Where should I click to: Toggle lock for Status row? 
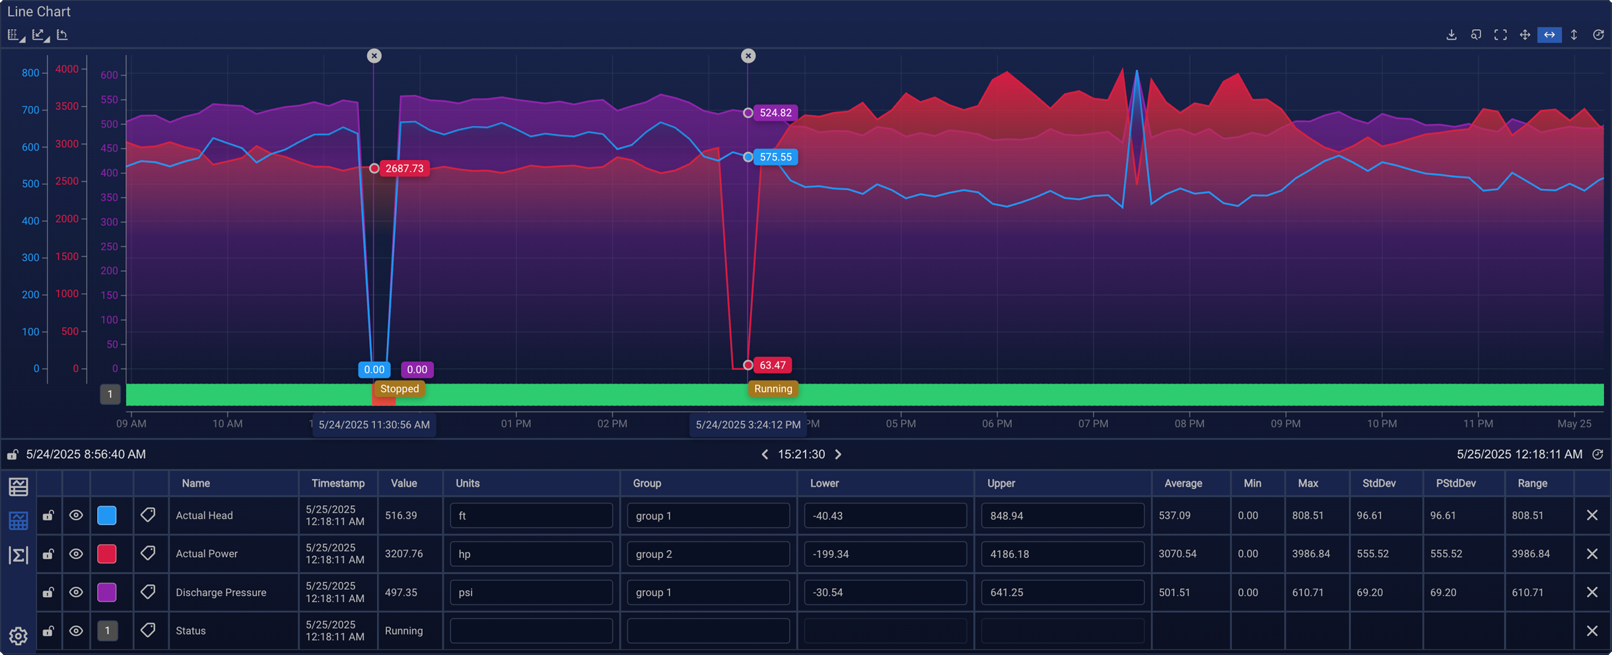coord(48,631)
